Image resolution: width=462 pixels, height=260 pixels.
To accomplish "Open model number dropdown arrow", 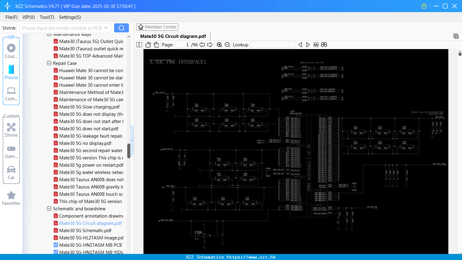I will pyautogui.click(x=106, y=28).
